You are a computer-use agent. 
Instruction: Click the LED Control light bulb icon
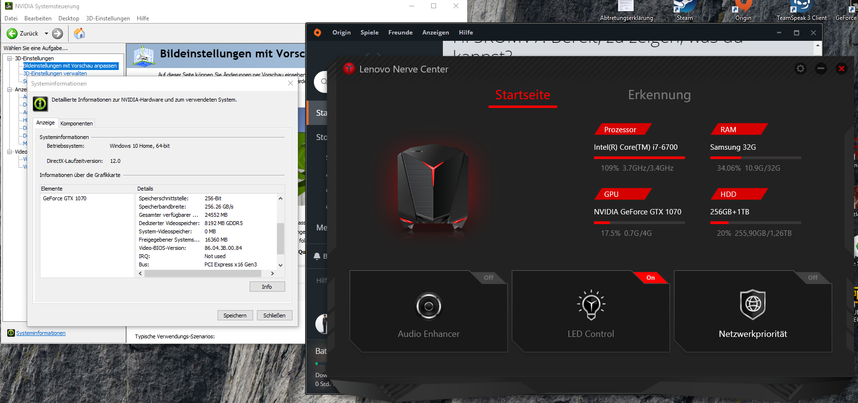[591, 305]
